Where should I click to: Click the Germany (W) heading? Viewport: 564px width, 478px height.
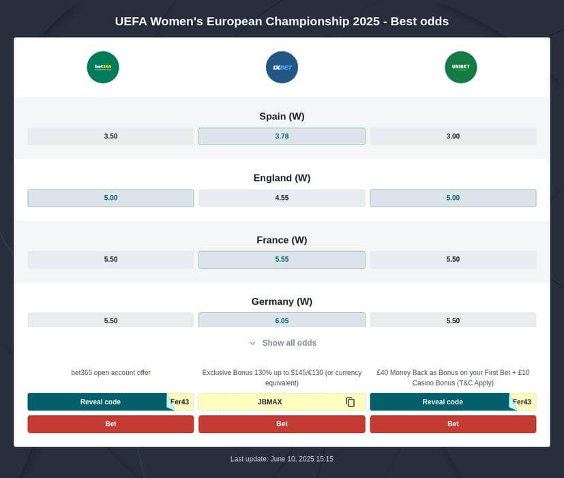[282, 301]
